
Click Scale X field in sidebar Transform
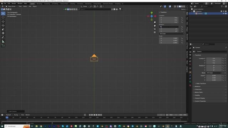pyautogui.click(x=169, y=38)
